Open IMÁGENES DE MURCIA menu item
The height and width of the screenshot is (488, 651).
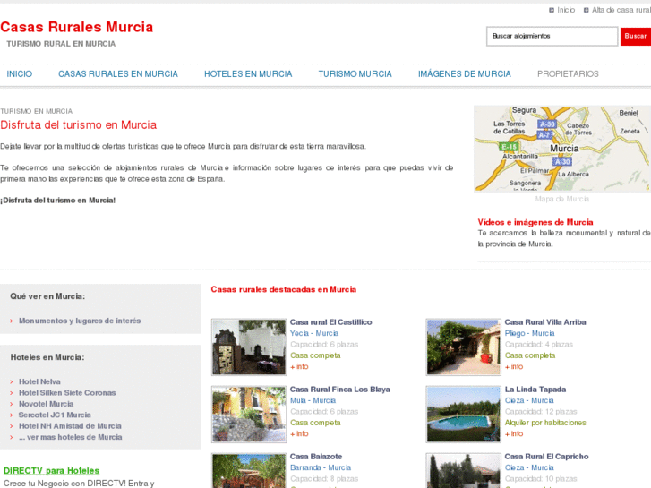pyautogui.click(x=464, y=74)
